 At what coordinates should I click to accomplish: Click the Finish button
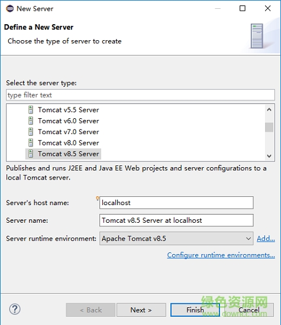click(195, 310)
